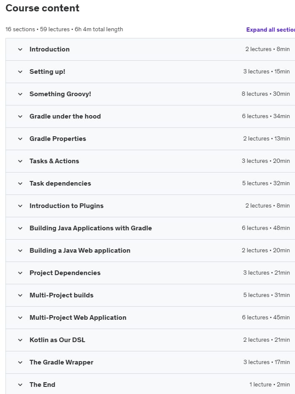Open Building a Java Web application section
Screen dimensions: 295x394
click(150, 251)
